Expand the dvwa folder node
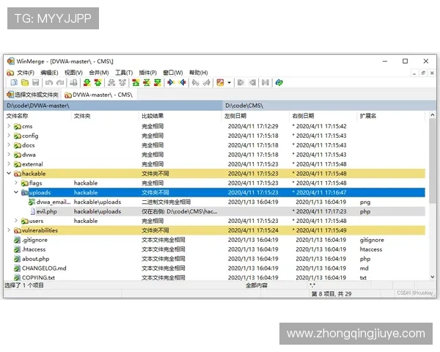Viewport: 440px width, 352px height. 9,155
